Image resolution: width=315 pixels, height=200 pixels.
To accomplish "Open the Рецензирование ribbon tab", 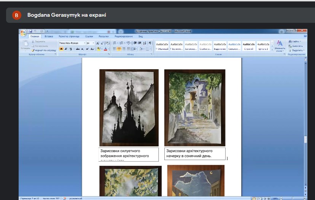I will (124, 37).
